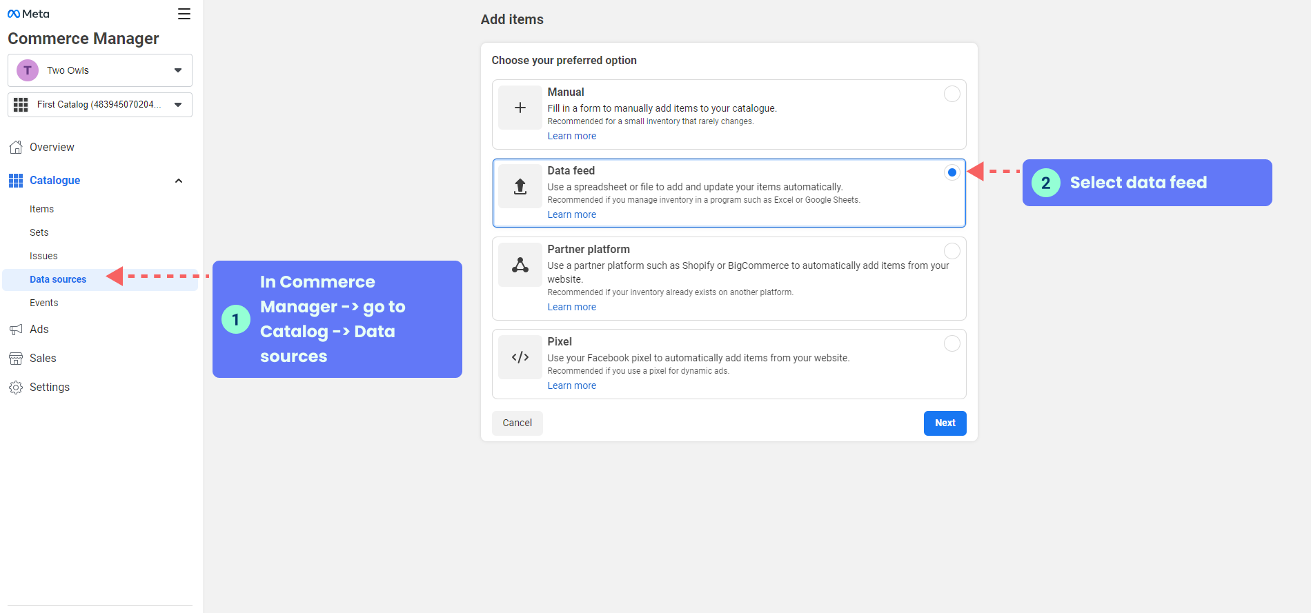The image size is (1311, 613).
Task: Select the Manual radio button
Action: (x=952, y=94)
